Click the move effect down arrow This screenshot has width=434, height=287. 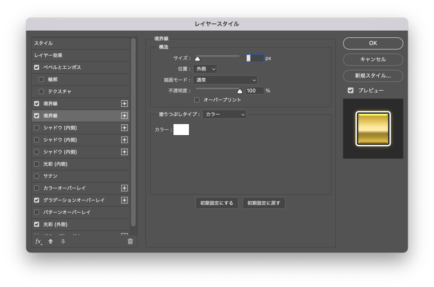(63, 241)
